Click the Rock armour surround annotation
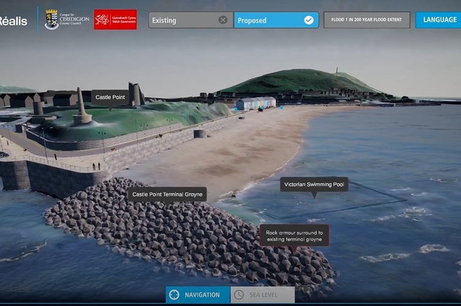The width and height of the screenshot is (461, 306). click(x=294, y=236)
